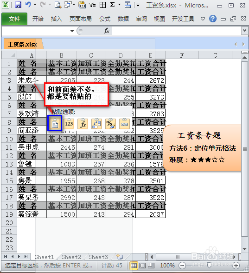Click the Undo arrow icon
The width and height of the screenshot is (249, 273).
coord(28,5)
